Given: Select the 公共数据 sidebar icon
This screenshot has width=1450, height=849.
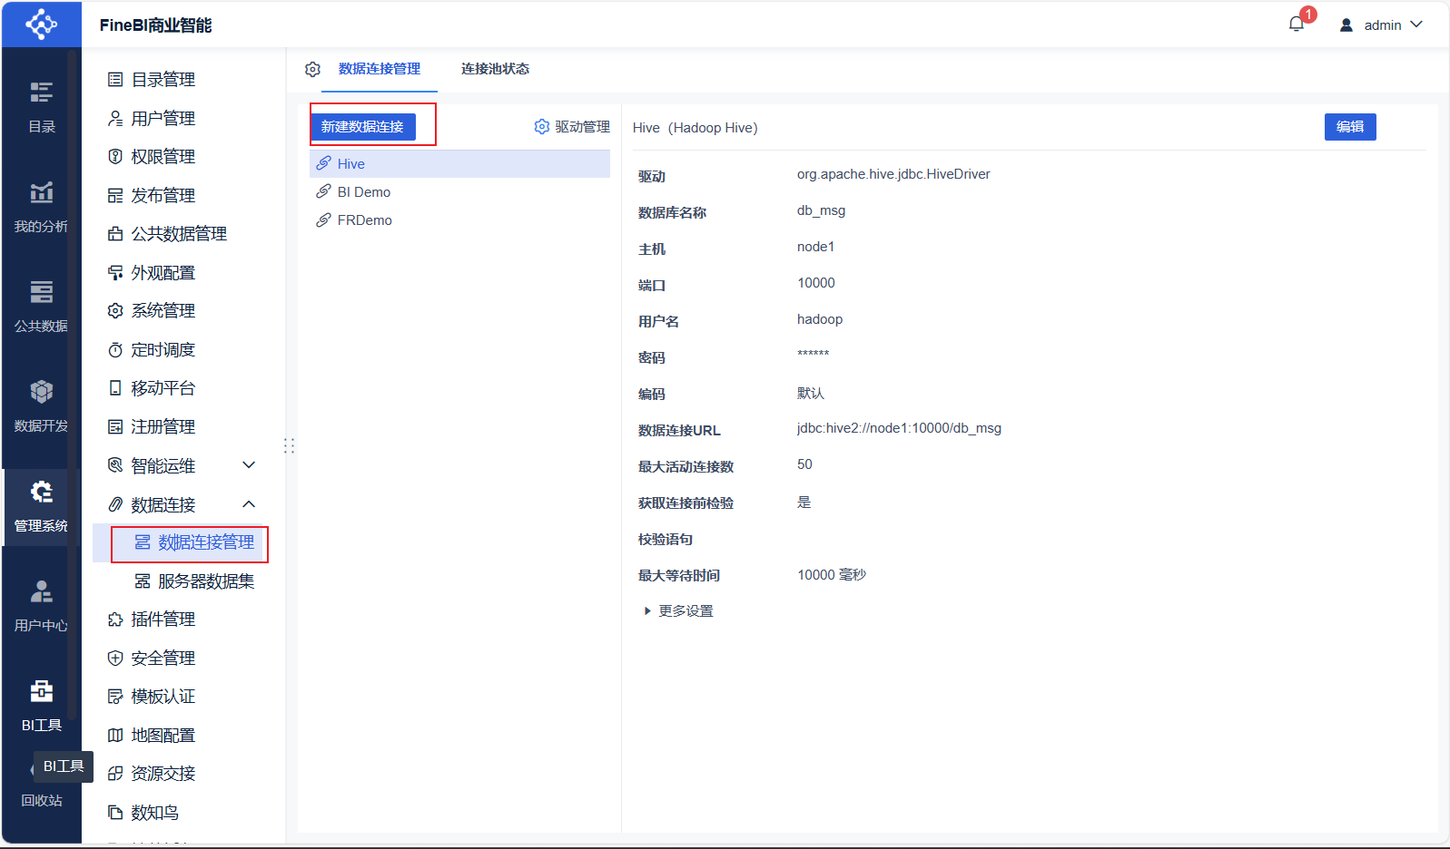Looking at the screenshot, I should (x=41, y=305).
